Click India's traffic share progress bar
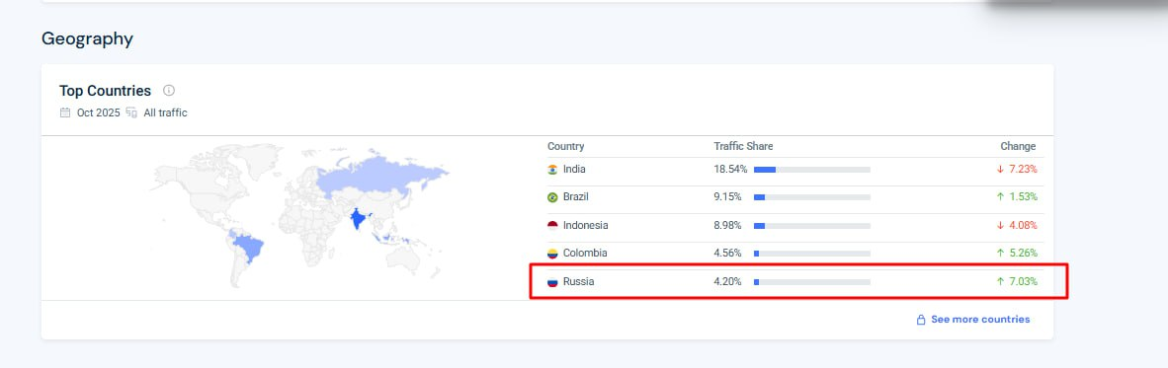 (812, 171)
